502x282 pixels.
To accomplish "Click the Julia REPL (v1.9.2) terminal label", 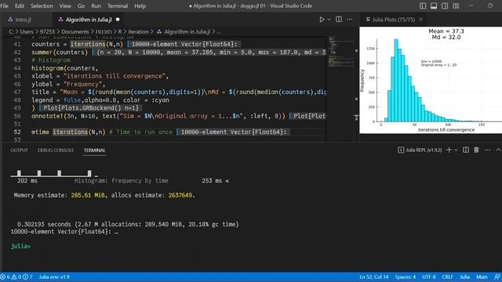I will (x=420, y=150).
